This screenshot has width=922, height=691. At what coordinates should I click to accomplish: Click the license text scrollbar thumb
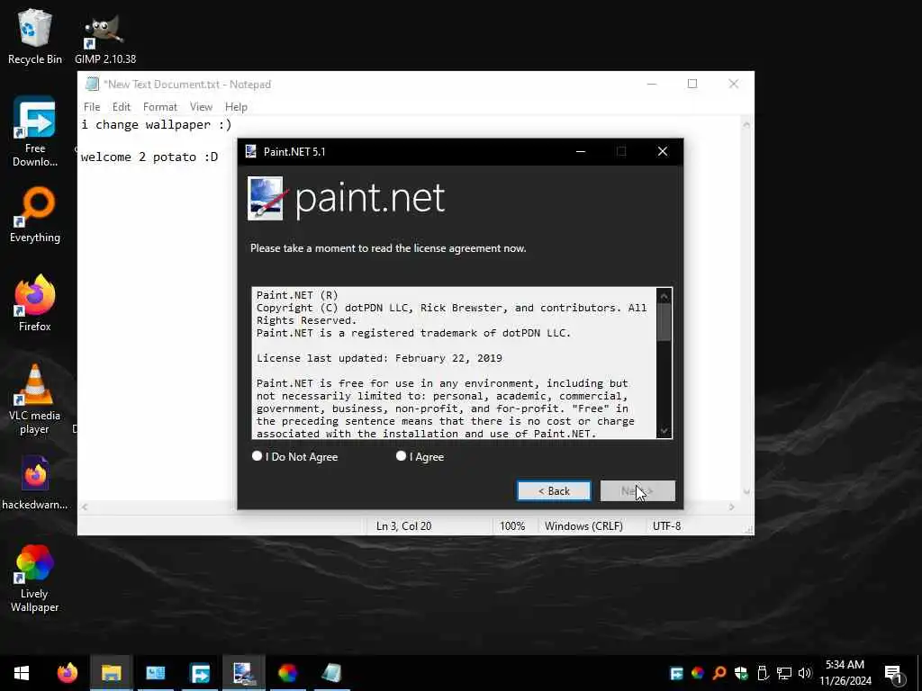(664, 321)
